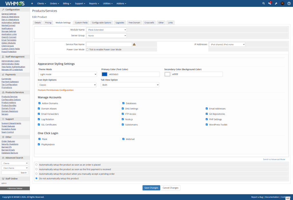Click the Support sidebar icon

click(x=3, y=119)
